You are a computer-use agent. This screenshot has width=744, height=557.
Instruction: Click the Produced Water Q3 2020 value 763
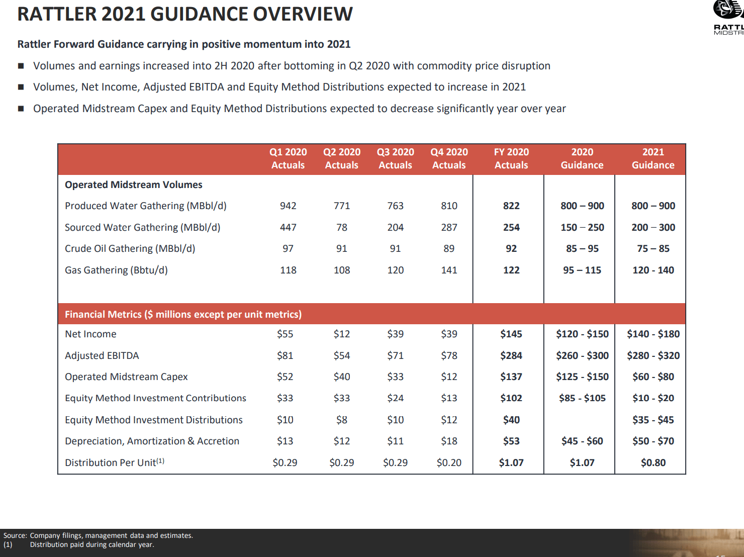[x=396, y=206]
